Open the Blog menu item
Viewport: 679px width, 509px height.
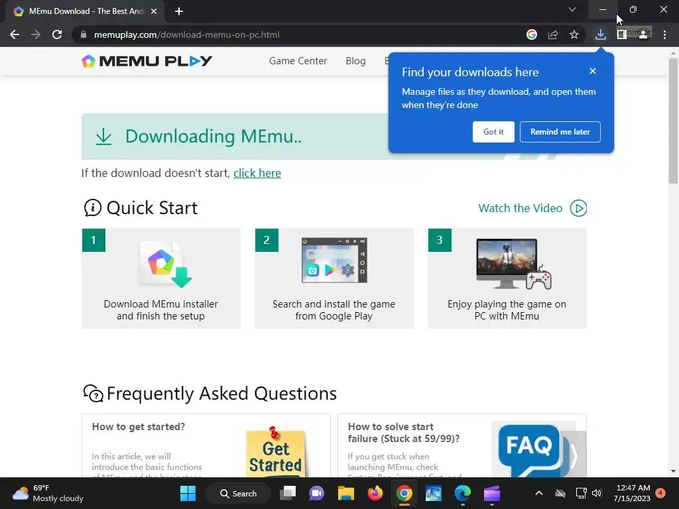pyautogui.click(x=355, y=61)
